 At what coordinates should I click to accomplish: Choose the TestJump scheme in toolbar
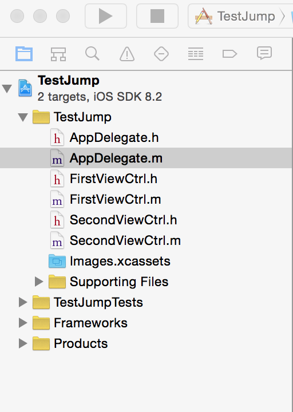click(235, 16)
